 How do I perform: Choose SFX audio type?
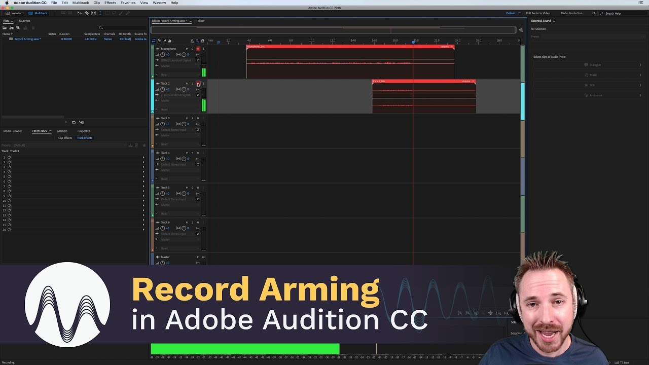[588, 85]
